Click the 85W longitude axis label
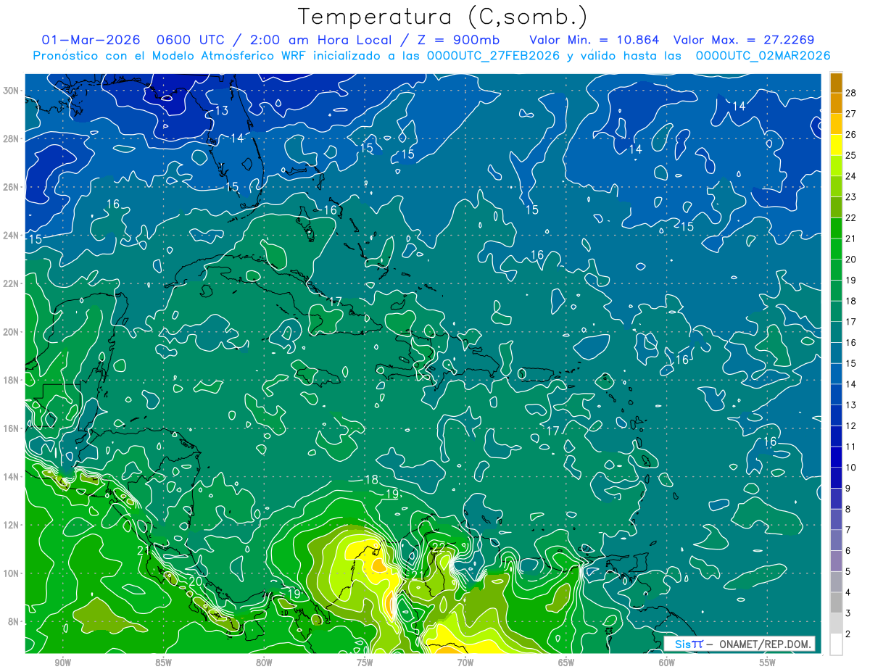The height and width of the screenshot is (672, 870). click(x=164, y=663)
